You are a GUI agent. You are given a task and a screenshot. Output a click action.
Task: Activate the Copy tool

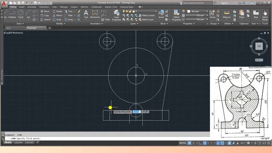45,15
